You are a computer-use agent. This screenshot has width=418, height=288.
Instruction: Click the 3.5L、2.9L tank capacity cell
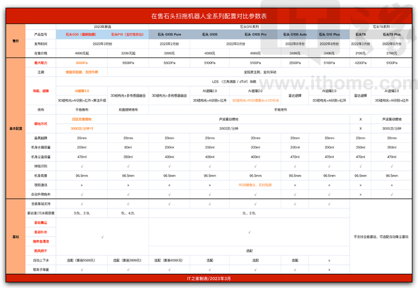pos(82,213)
